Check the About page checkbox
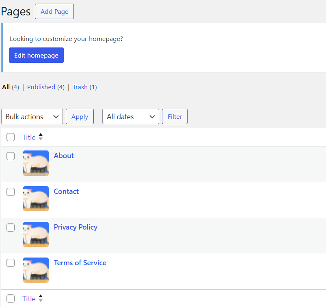 click(11, 156)
